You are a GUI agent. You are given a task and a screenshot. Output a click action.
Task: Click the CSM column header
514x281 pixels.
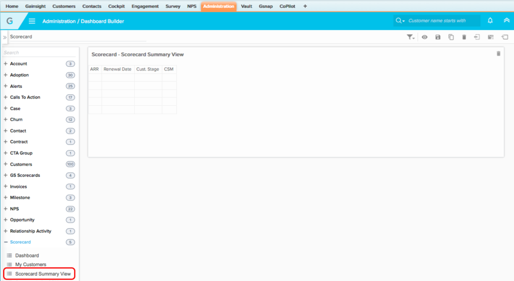[169, 69]
